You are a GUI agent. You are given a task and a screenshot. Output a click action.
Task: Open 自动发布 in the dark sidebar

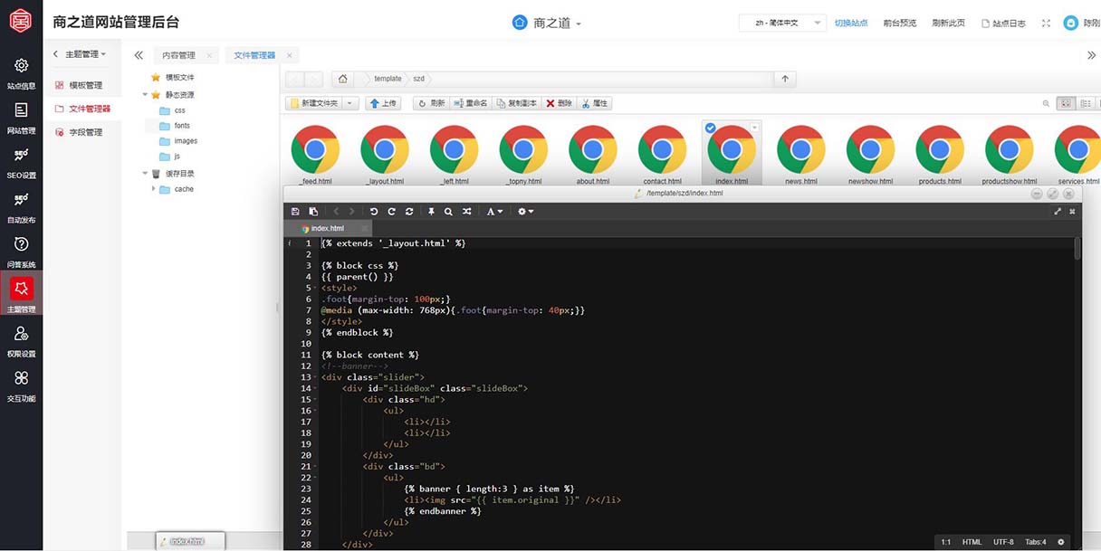[x=21, y=207]
